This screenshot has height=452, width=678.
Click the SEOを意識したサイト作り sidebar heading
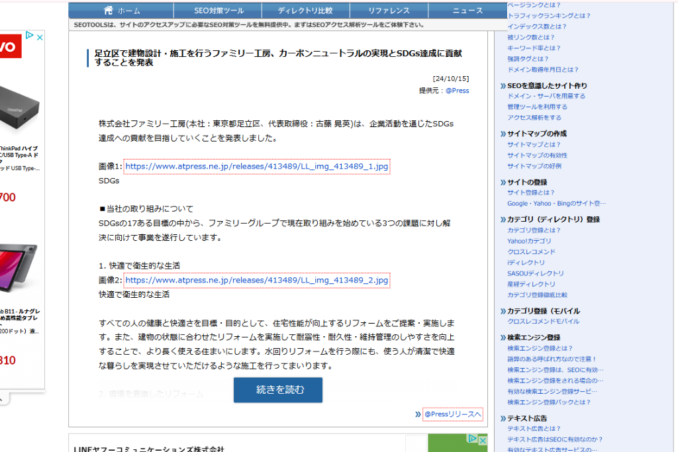pyautogui.click(x=547, y=85)
